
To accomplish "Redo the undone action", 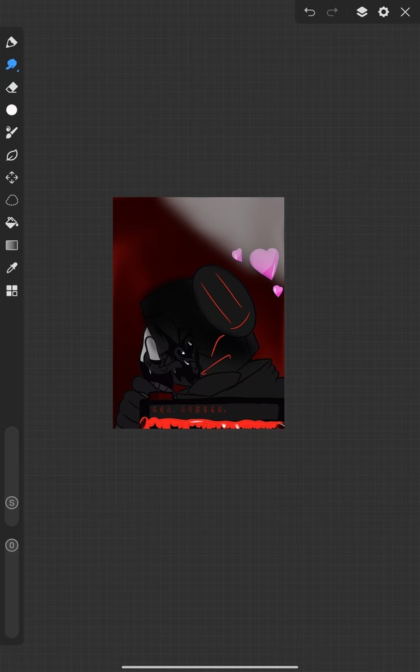I will coord(333,12).
